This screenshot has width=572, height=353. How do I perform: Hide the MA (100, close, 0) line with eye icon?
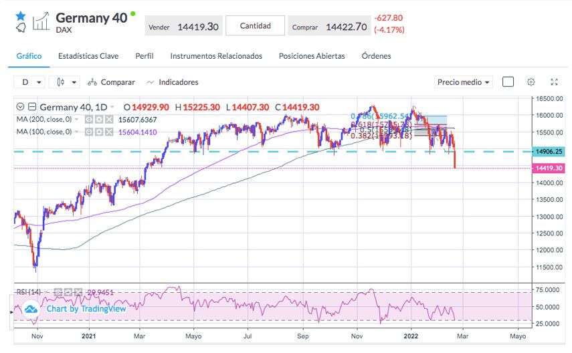[89, 132]
